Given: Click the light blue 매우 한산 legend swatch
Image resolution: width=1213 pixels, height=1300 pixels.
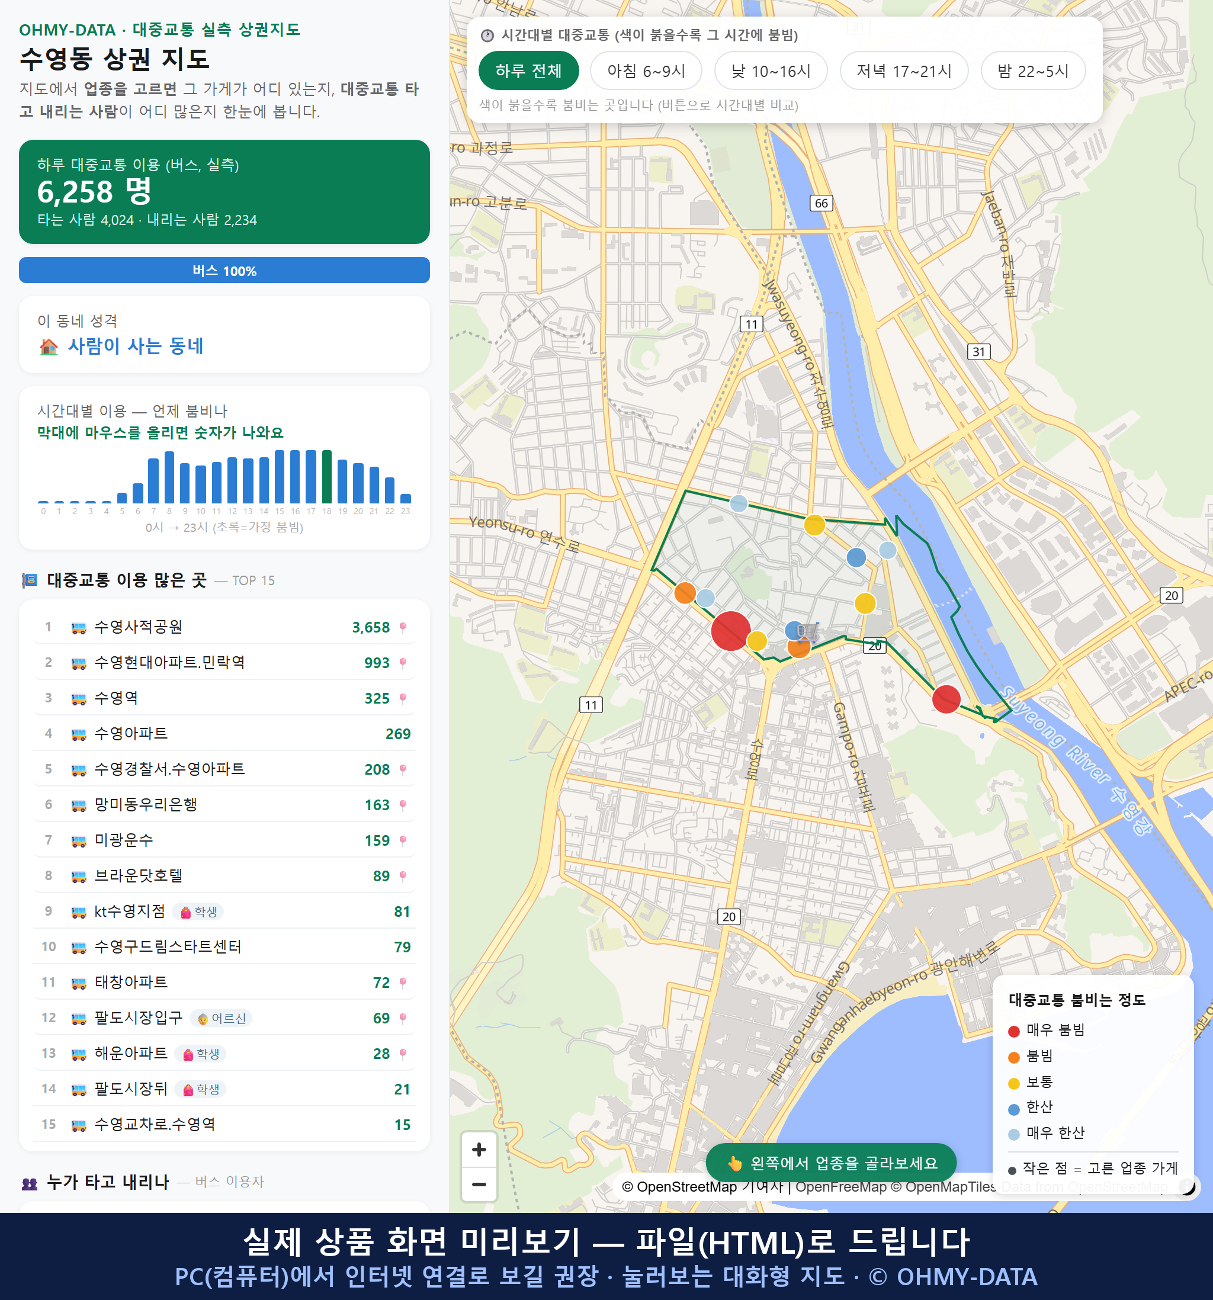Looking at the screenshot, I should click(x=1013, y=1135).
